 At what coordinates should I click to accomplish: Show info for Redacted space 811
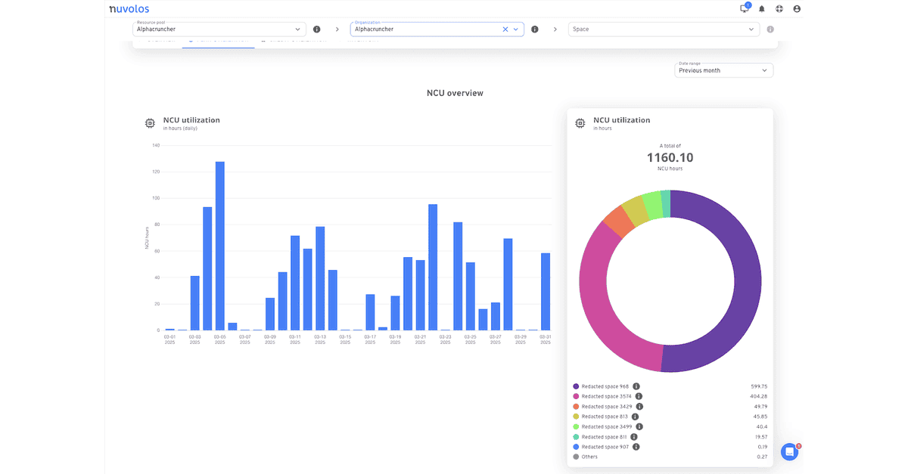point(634,437)
